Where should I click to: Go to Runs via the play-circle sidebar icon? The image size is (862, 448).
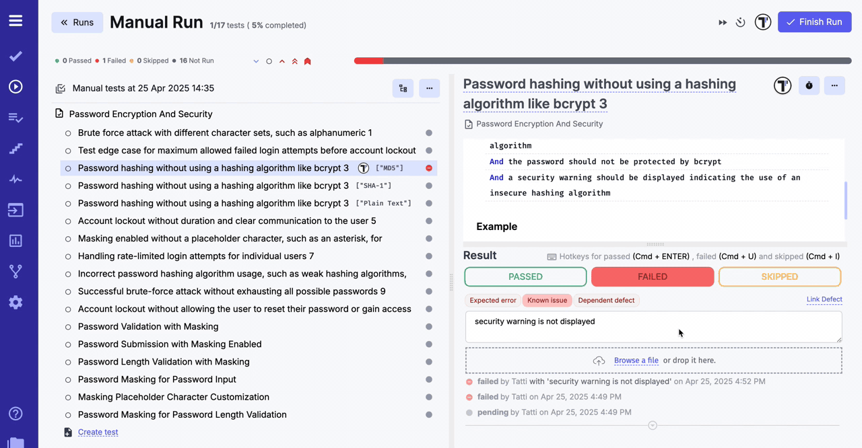pyautogui.click(x=15, y=87)
